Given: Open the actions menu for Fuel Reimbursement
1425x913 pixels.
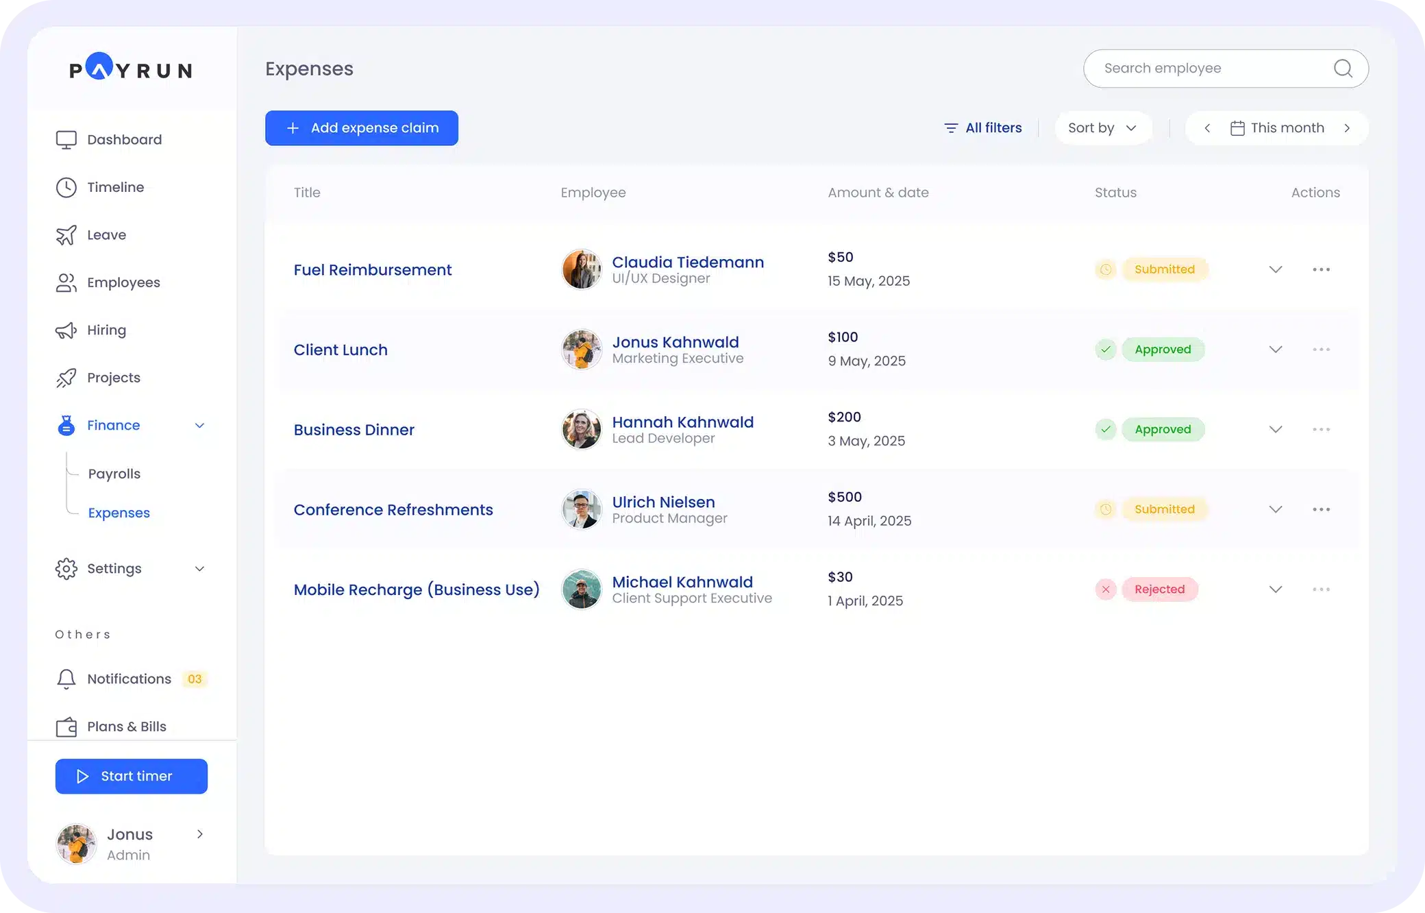Looking at the screenshot, I should (1322, 269).
